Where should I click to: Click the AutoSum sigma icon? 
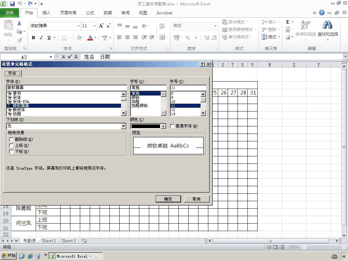[x=288, y=22]
